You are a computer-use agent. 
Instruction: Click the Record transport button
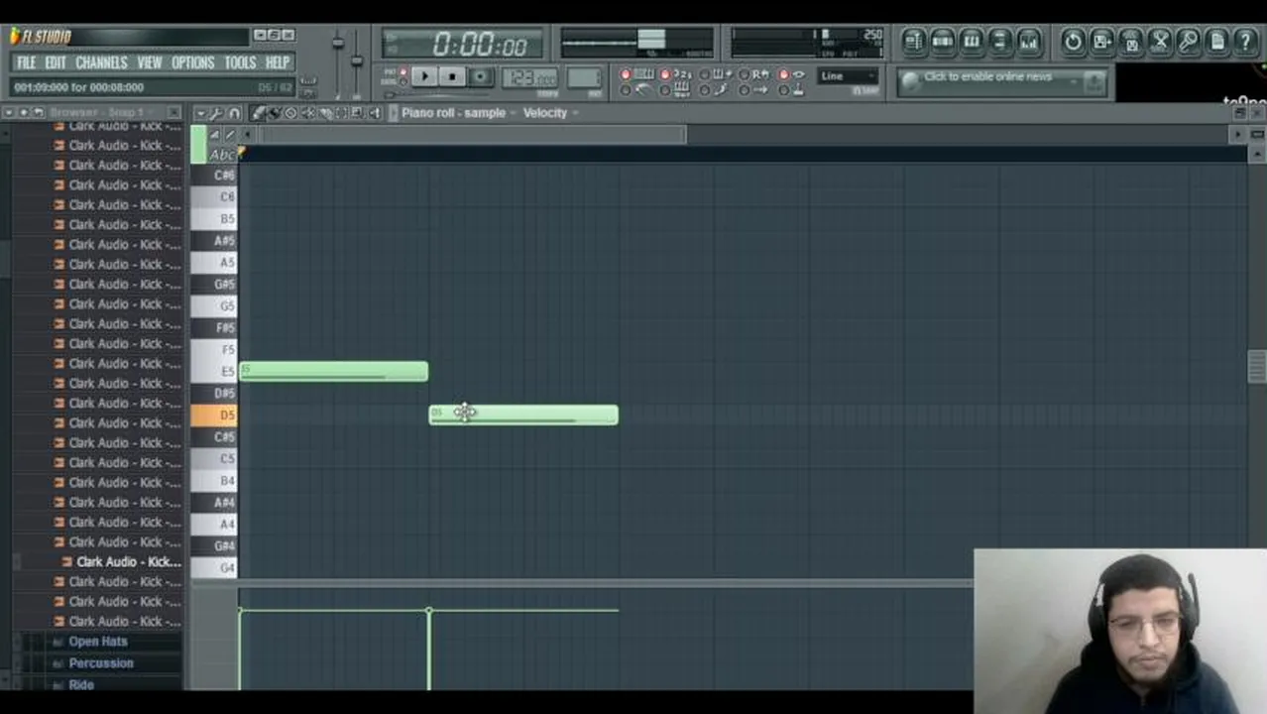click(480, 76)
